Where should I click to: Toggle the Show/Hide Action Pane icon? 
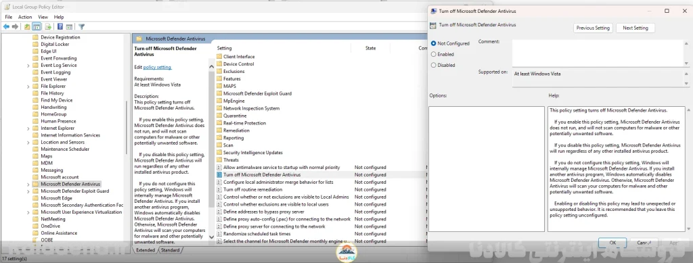(70, 26)
